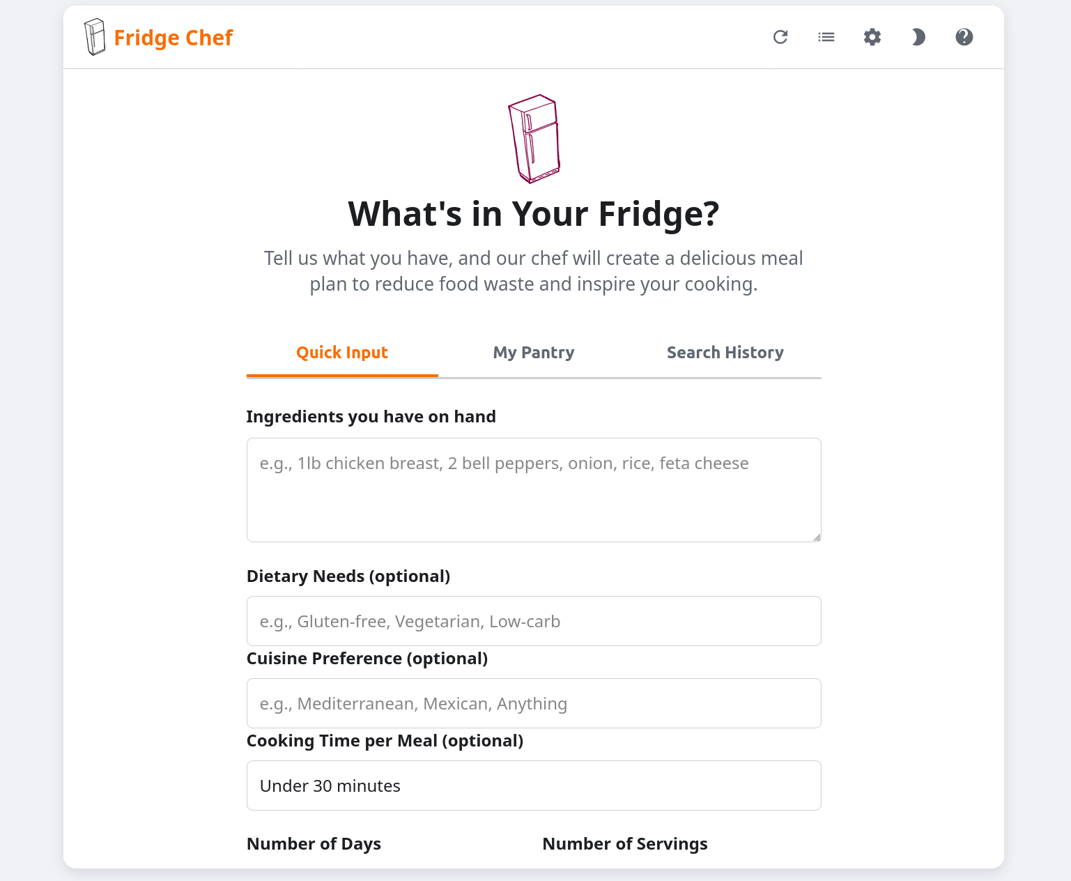Image resolution: width=1071 pixels, height=881 pixels.
Task: Switch to the My Pantry tab
Action: coord(534,353)
